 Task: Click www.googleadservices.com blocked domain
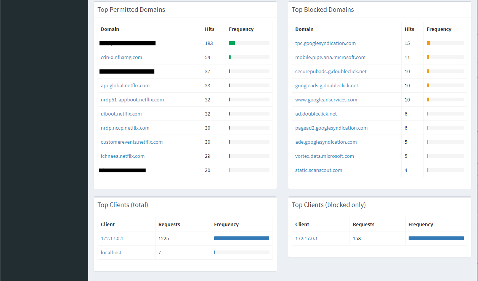(x=326, y=100)
